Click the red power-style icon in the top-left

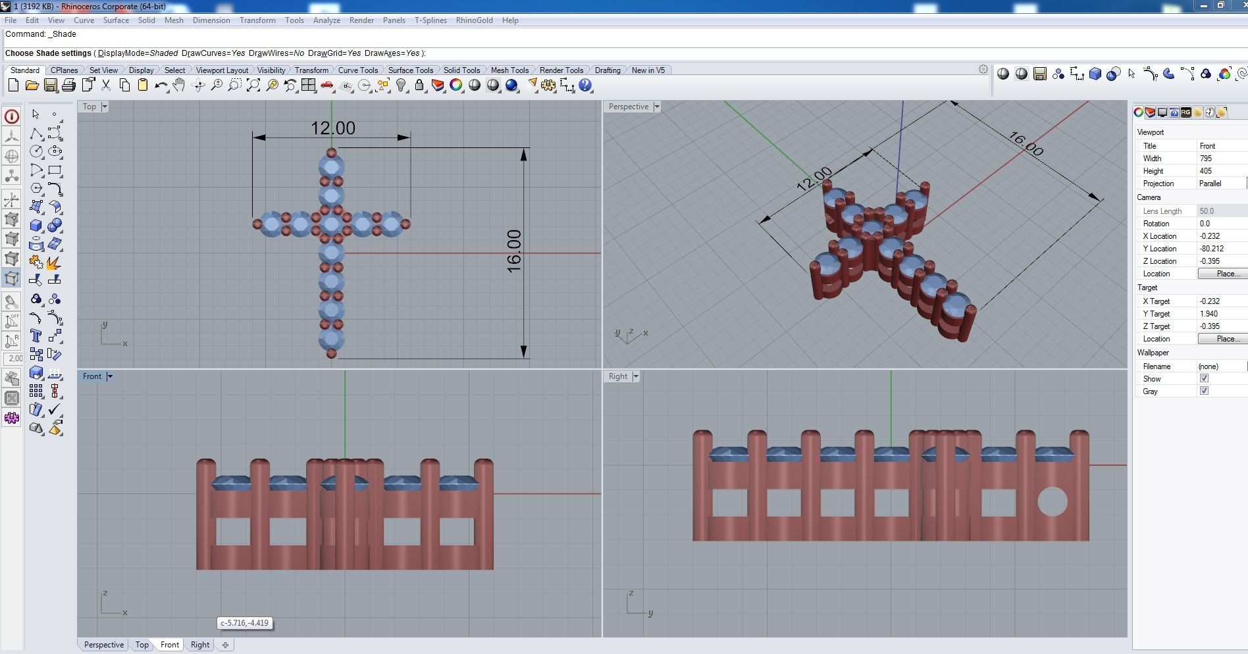click(x=12, y=116)
